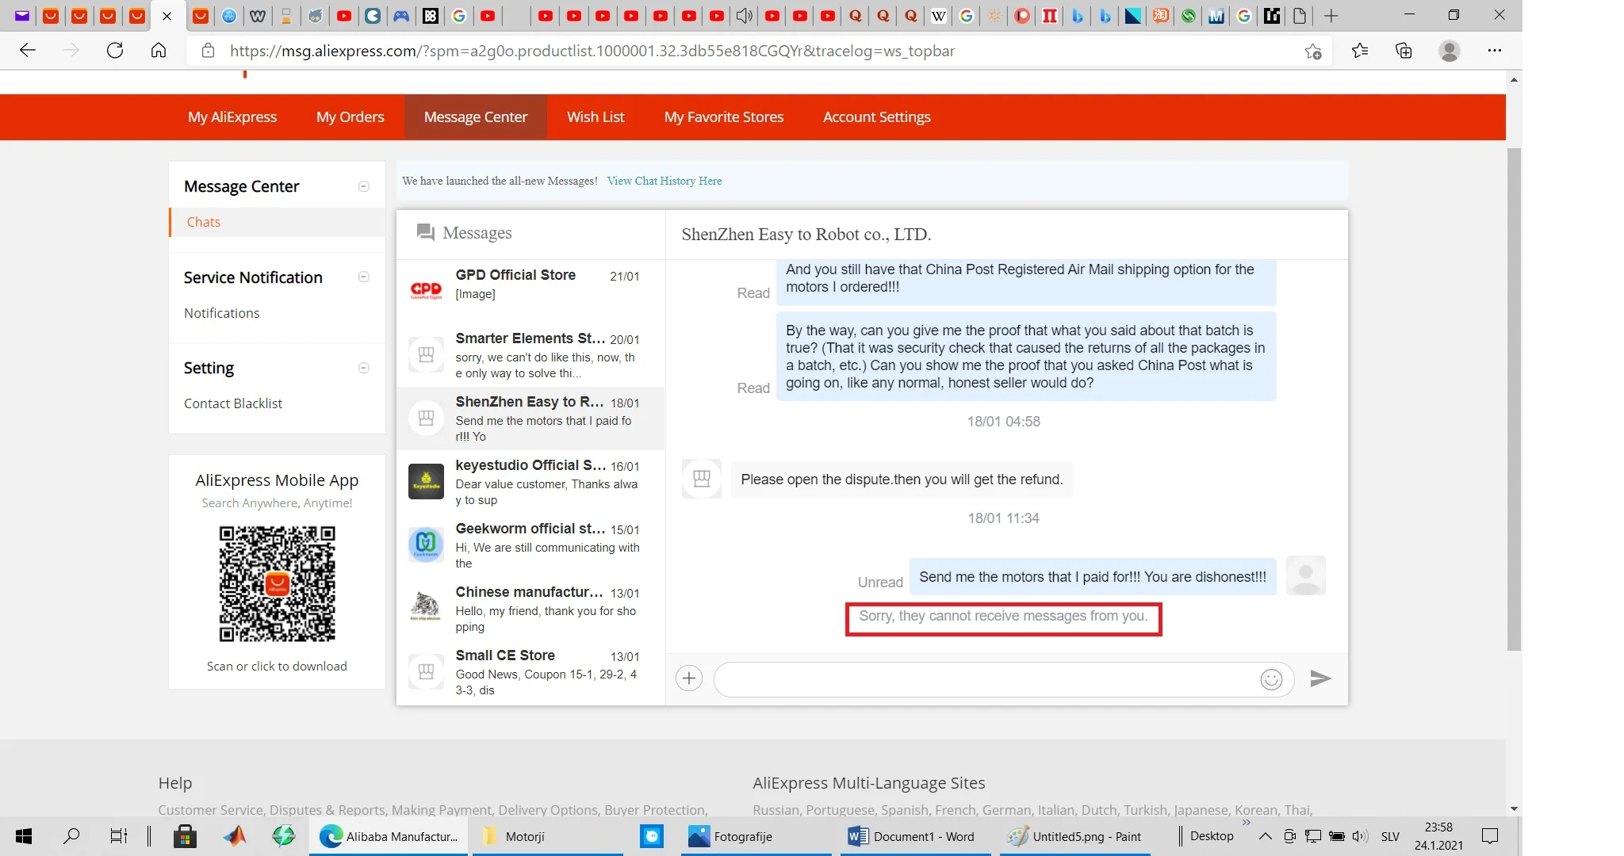
Task: Collapse the Service Notification section
Action: click(364, 277)
